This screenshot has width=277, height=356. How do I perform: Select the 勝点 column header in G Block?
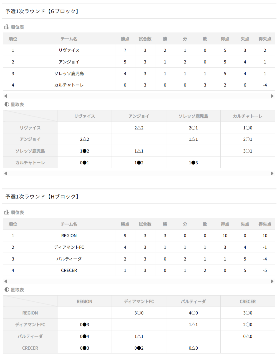coord(125,39)
